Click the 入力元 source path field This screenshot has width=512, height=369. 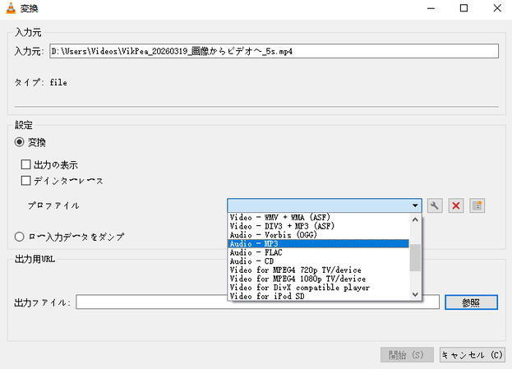pos(274,51)
